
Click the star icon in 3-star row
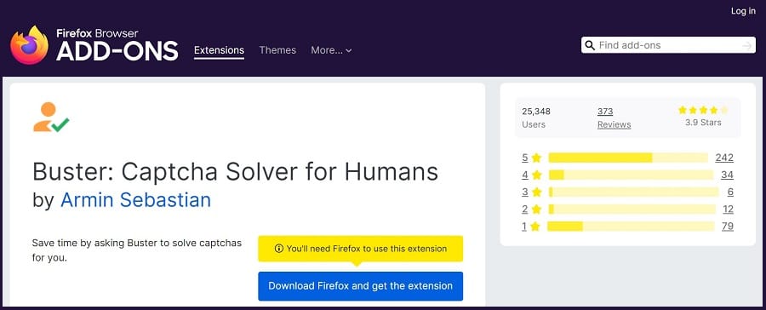pos(537,192)
